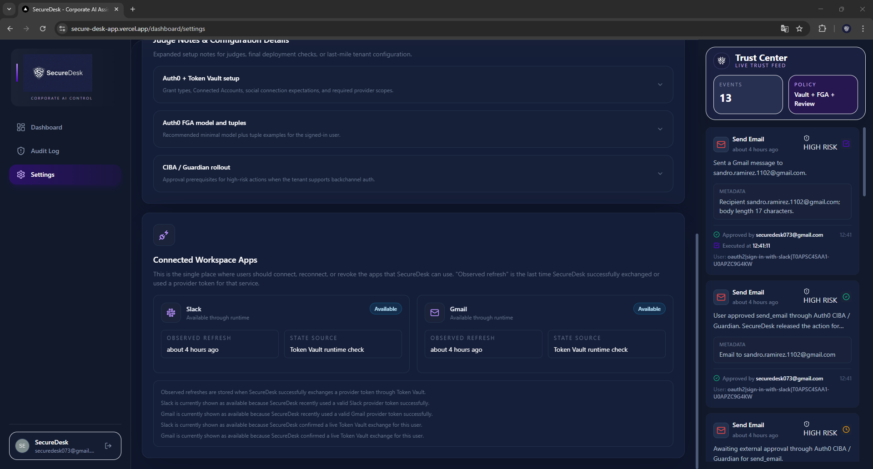
Task: Click mail icon on 'Awaiting external approval' card
Action: click(x=721, y=430)
